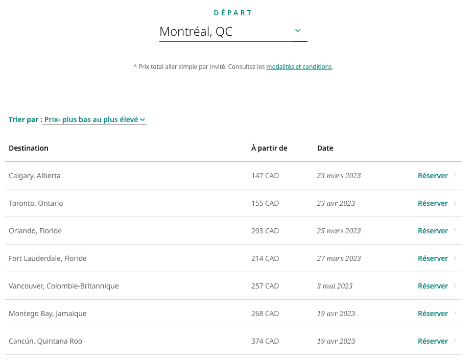Book the Cancún, Quintana Roo flight
This screenshot has height=361, width=473.
[433, 341]
